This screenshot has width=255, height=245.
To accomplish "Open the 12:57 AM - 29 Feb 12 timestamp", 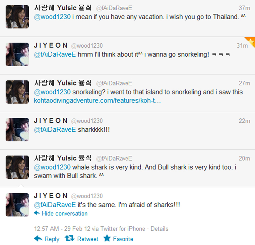I will pos(62,229).
